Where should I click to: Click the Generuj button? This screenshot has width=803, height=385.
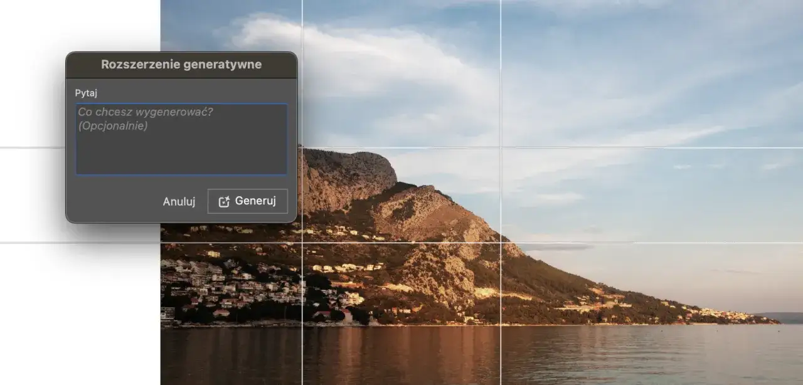248,201
